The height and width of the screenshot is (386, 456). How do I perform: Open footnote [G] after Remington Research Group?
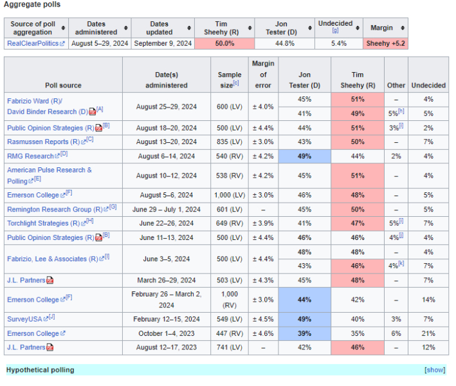pos(113,207)
